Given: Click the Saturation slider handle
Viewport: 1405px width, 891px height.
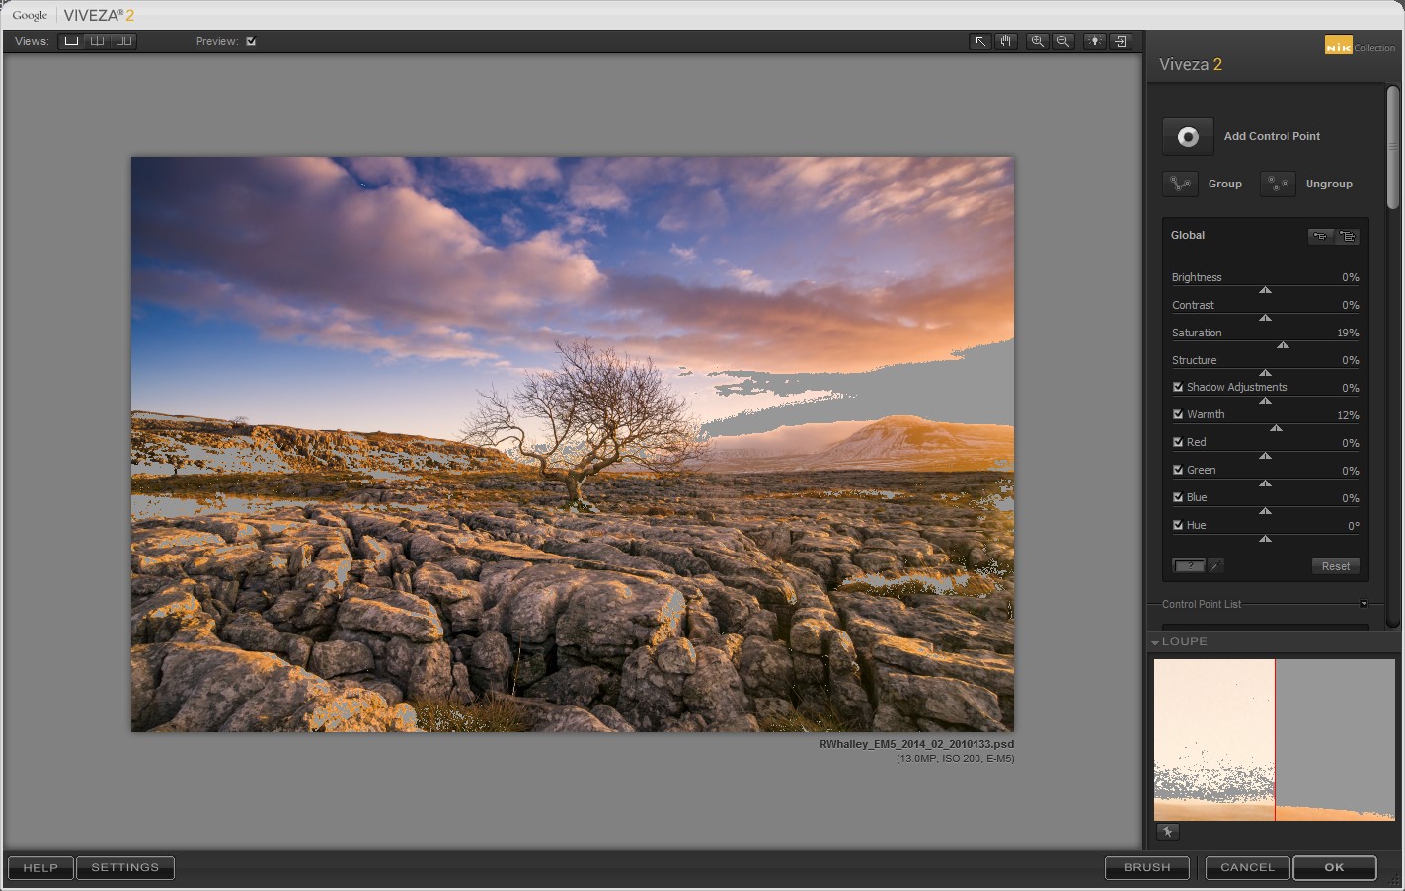Looking at the screenshot, I should pos(1283,345).
